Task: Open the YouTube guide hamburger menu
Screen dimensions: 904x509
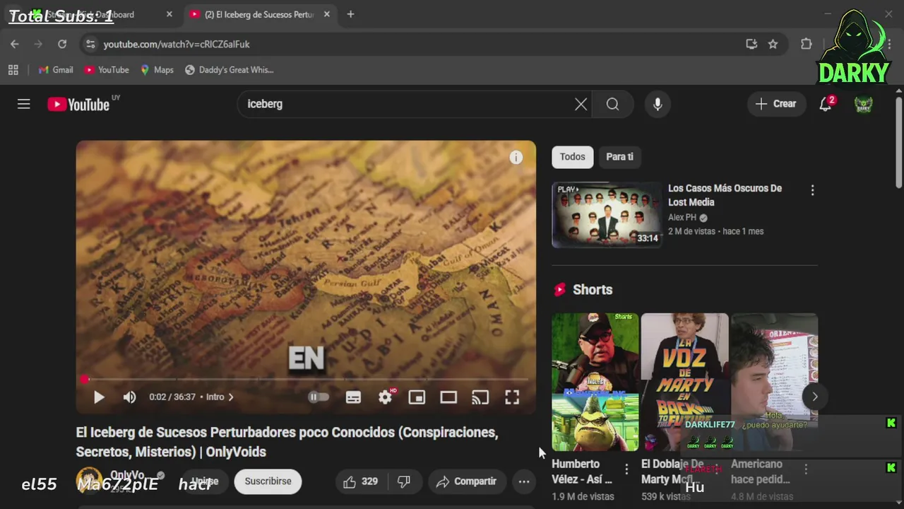Action: point(24,104)
